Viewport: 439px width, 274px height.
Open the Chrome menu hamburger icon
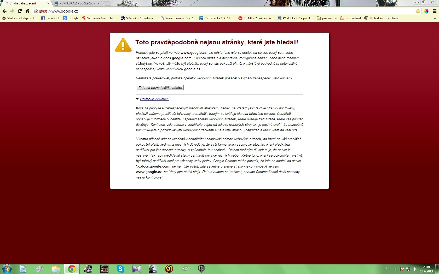(x=435, y=11)
